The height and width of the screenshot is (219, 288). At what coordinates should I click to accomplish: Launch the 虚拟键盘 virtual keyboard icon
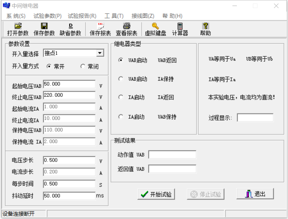[155, 26]
